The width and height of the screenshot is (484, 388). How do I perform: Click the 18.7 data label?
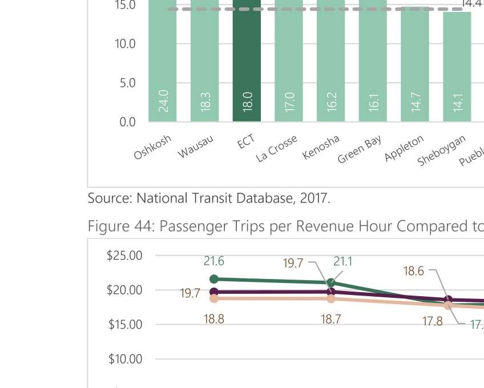(x=330, y=319)
